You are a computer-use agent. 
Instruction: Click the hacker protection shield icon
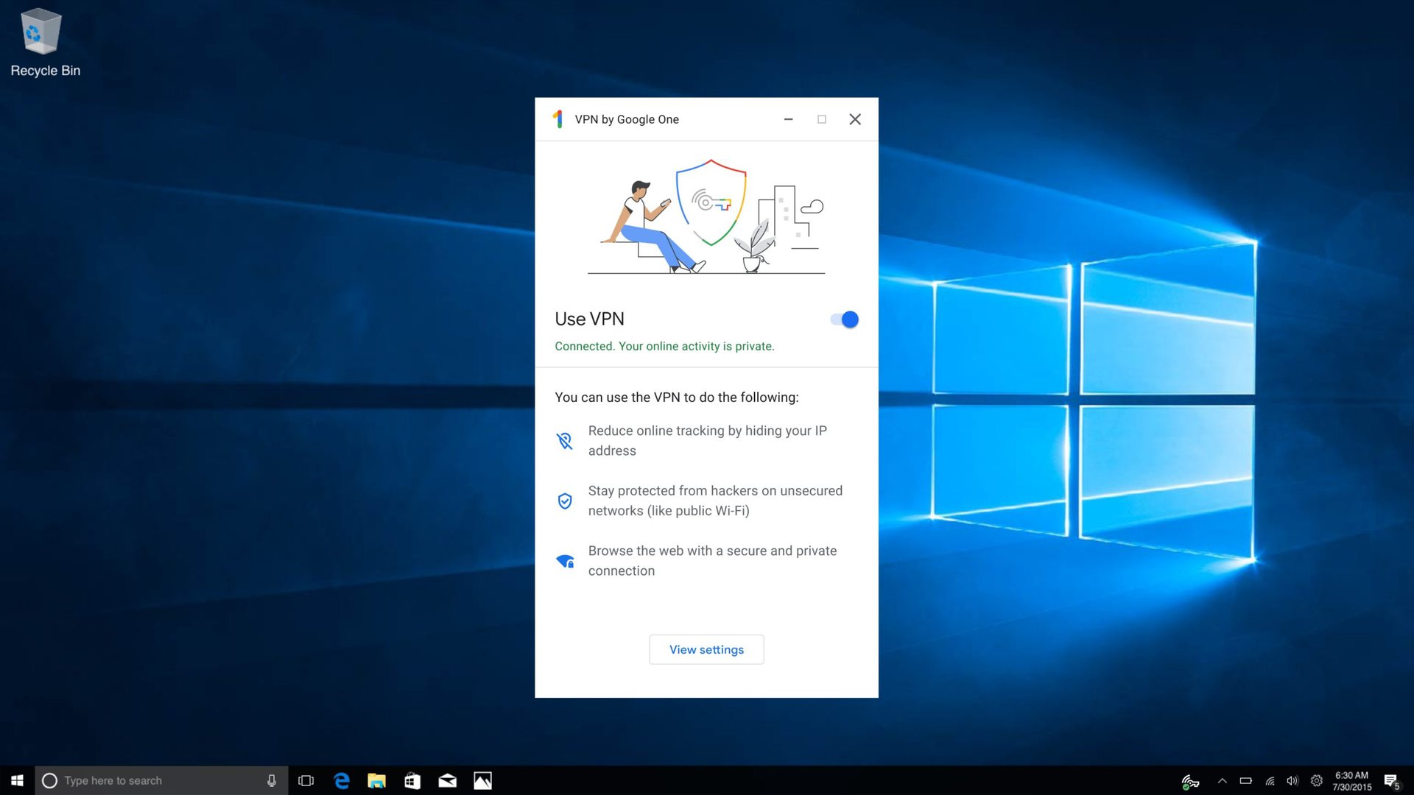pos(563,501)
